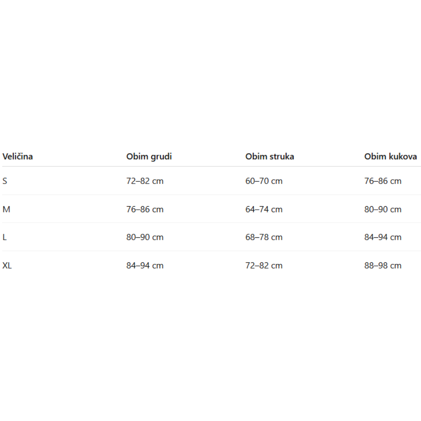Select the L size row label
The height and width of the screenshot is (421, 421).
pos(5,237)
